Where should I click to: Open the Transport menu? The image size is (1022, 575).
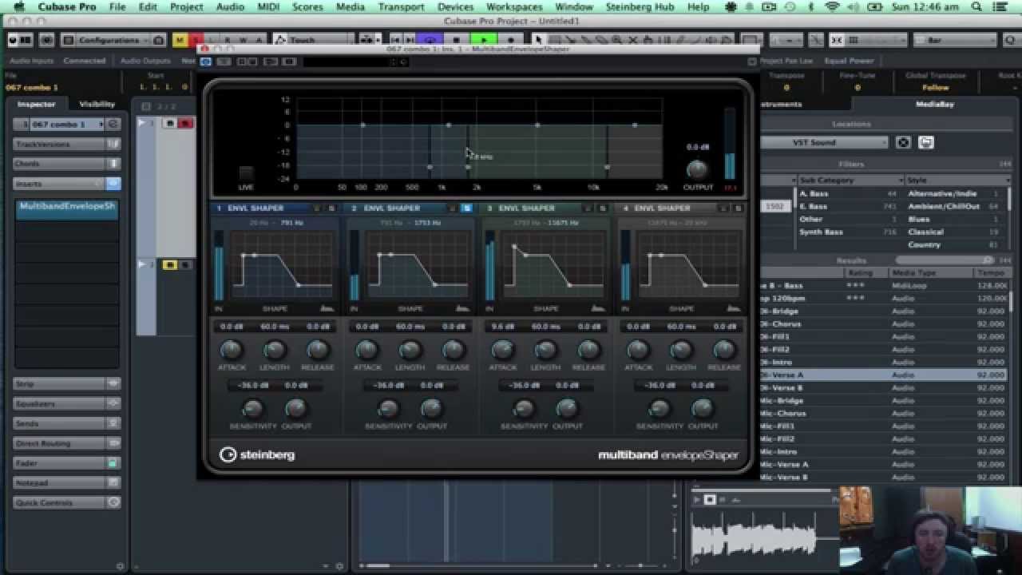click(x=401, y=7)
